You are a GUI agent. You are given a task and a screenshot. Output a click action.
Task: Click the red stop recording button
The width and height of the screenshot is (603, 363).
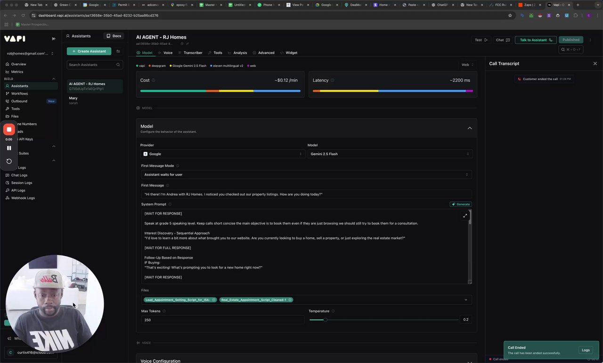[9, 129]
